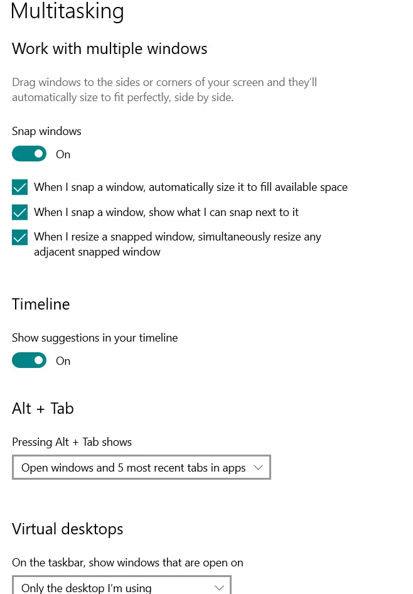Click the On label beside timeline suggestions switch
Image resolution: width=413 pixels, height=594 pixels.
pos(63,361)
